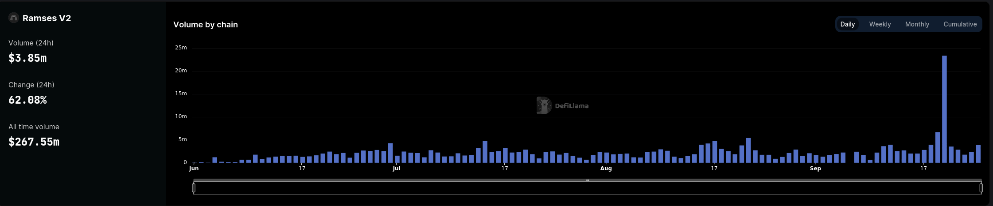Click the $267.55m all time volume value
The width and height of the screenshot is (993, 206).
pyautogui.click(x=34, y=142)
